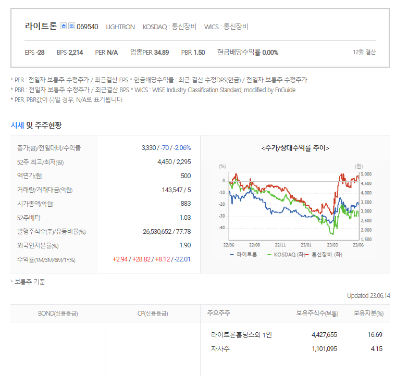This screenshot has width=396, height=376.
Task: Select shares outstanding 26,530,652 / 77.78
Action: (167, 231)
